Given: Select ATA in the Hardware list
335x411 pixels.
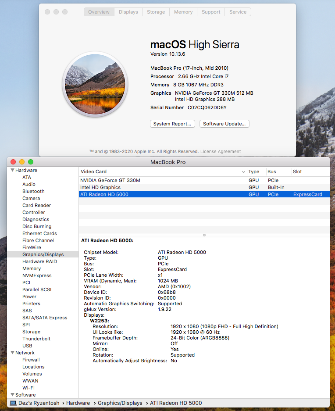Looking at the screenshot, I should click(27, 177).
